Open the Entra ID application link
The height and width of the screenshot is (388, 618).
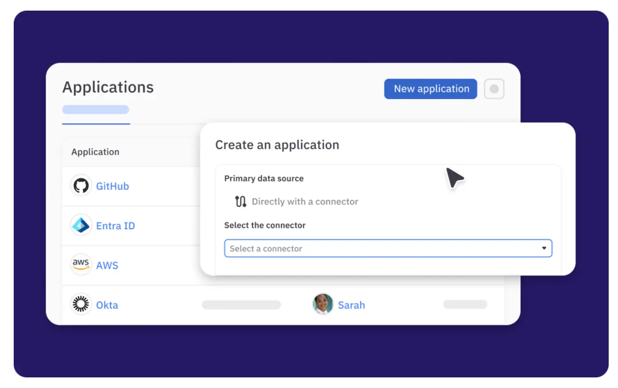tap(115, 226)
